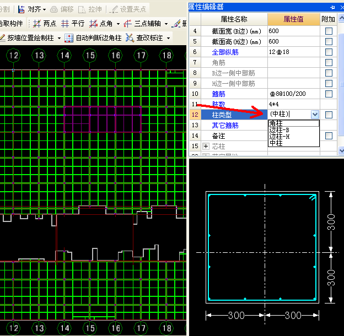Click the 肢数 value 4*4

coord(293,104)
